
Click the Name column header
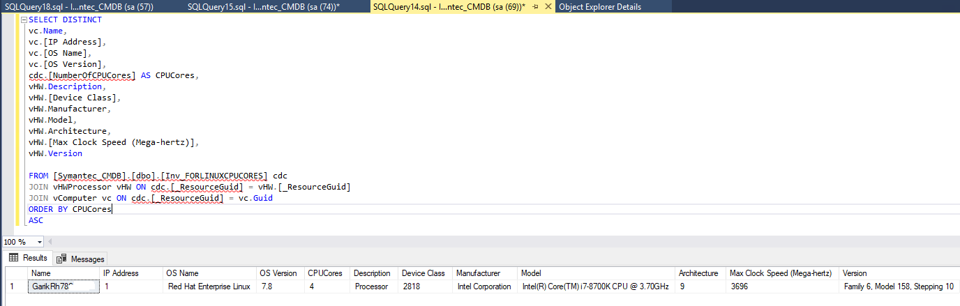[64, 273]
